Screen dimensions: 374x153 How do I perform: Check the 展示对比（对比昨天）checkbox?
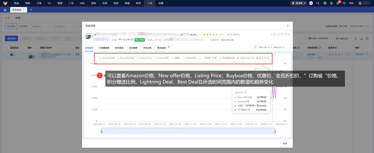click(306, 38)
